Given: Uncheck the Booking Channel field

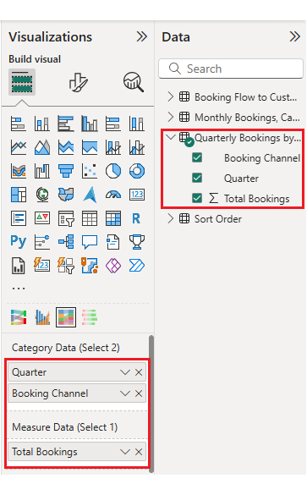Looking at the screenshot, I should pyautogui.click(x=197, y=157).
